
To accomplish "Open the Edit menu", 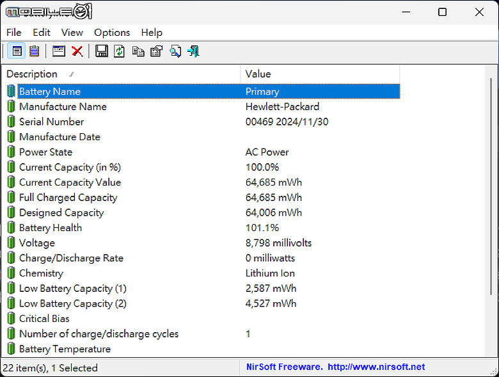I will pos(42,33).
